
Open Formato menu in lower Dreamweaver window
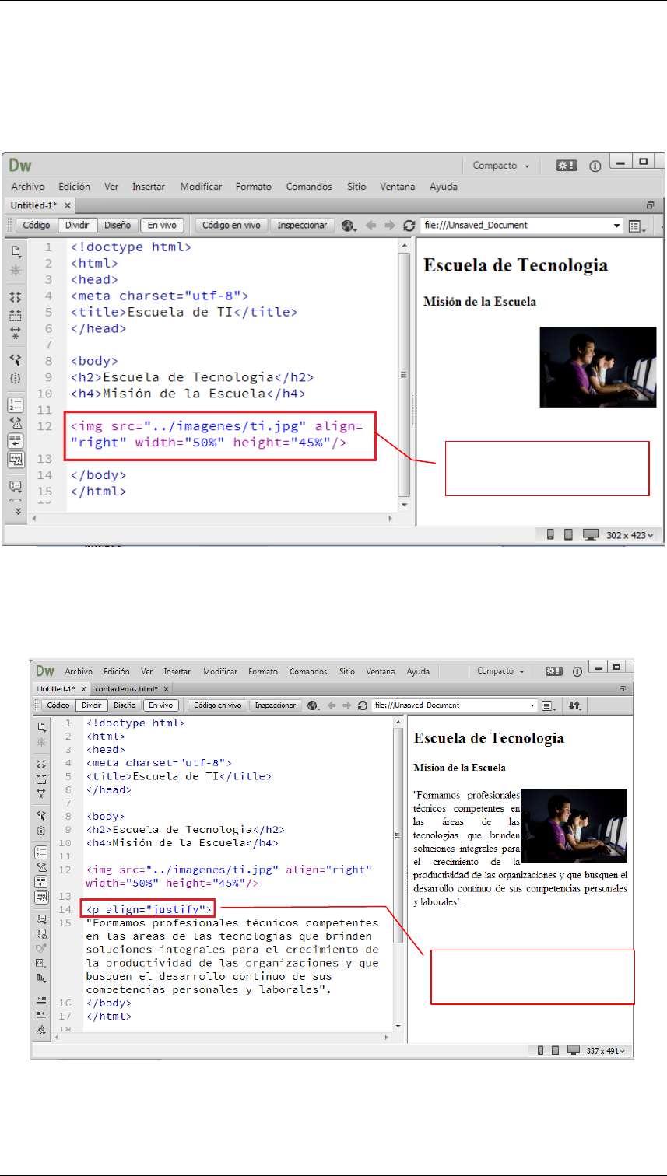pyautogui.click(x=263, y=671)
